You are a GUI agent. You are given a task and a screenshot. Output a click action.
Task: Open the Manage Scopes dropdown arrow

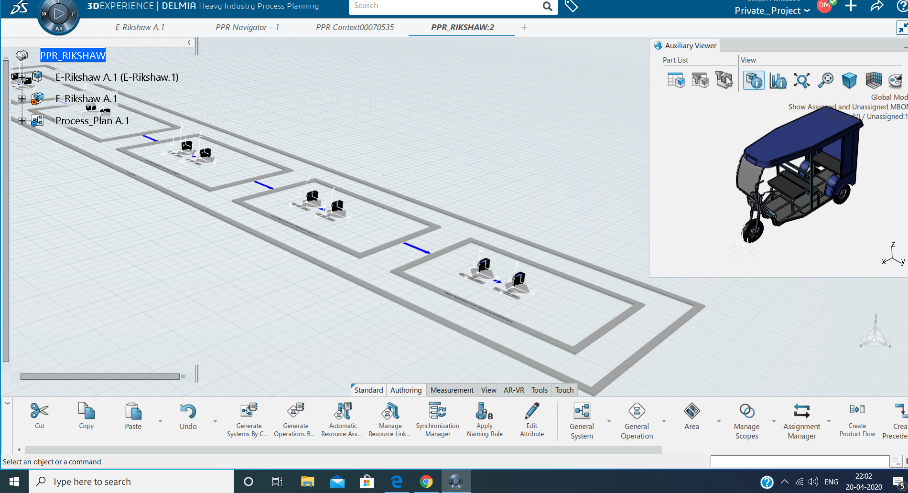pos(774,421)
